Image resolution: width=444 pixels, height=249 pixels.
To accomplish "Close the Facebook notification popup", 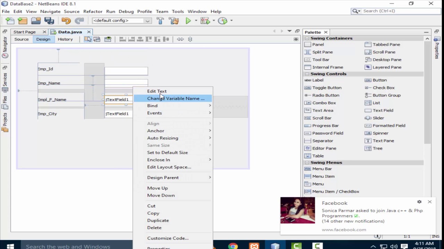I will coord(429,202).
